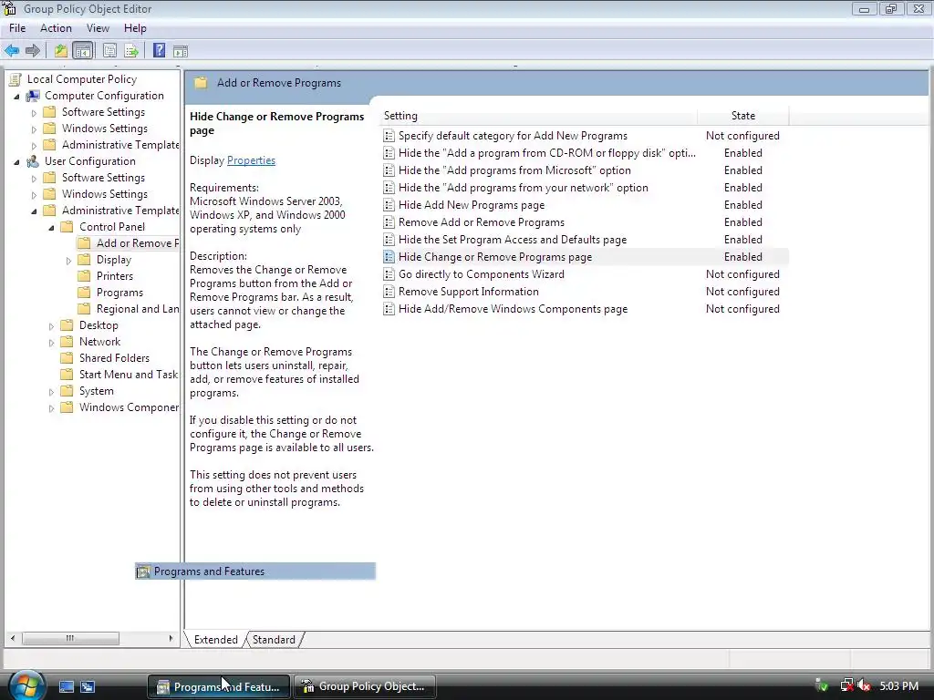This screenshot has width=934, height=700.
Task: Select Hide "Add a program from CD-ROM" setting
Action: 585,153
